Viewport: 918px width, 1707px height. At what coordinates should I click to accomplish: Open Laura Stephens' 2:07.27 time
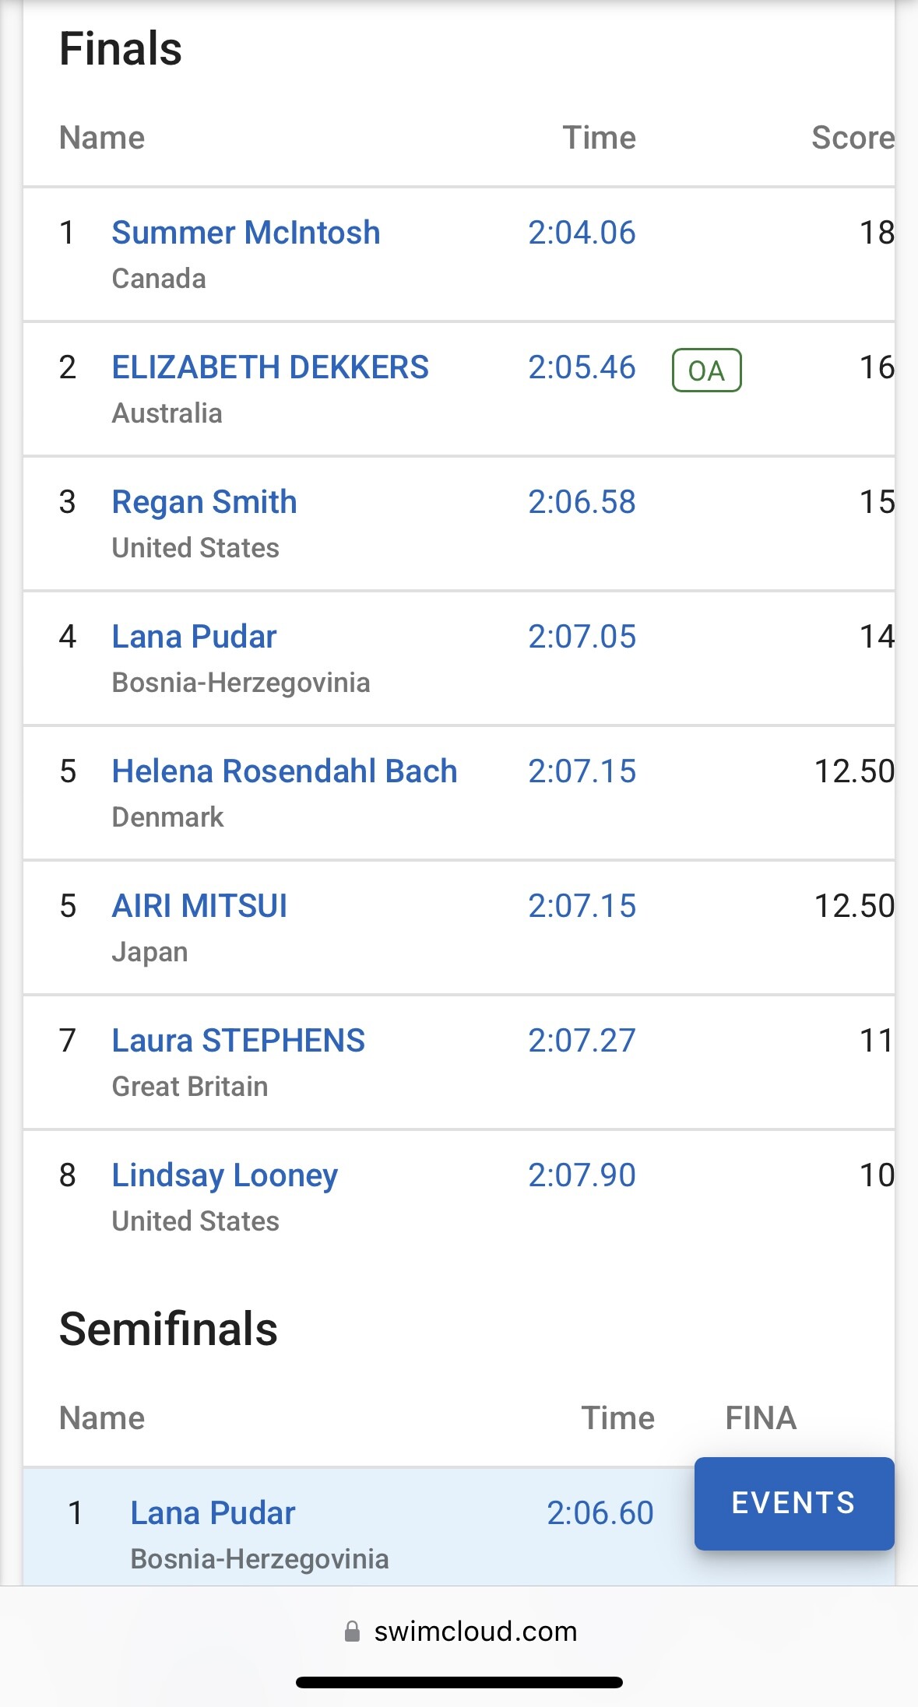pyautogui.click(x=582, y=1041)
